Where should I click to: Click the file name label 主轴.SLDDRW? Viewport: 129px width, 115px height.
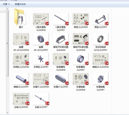21,107
